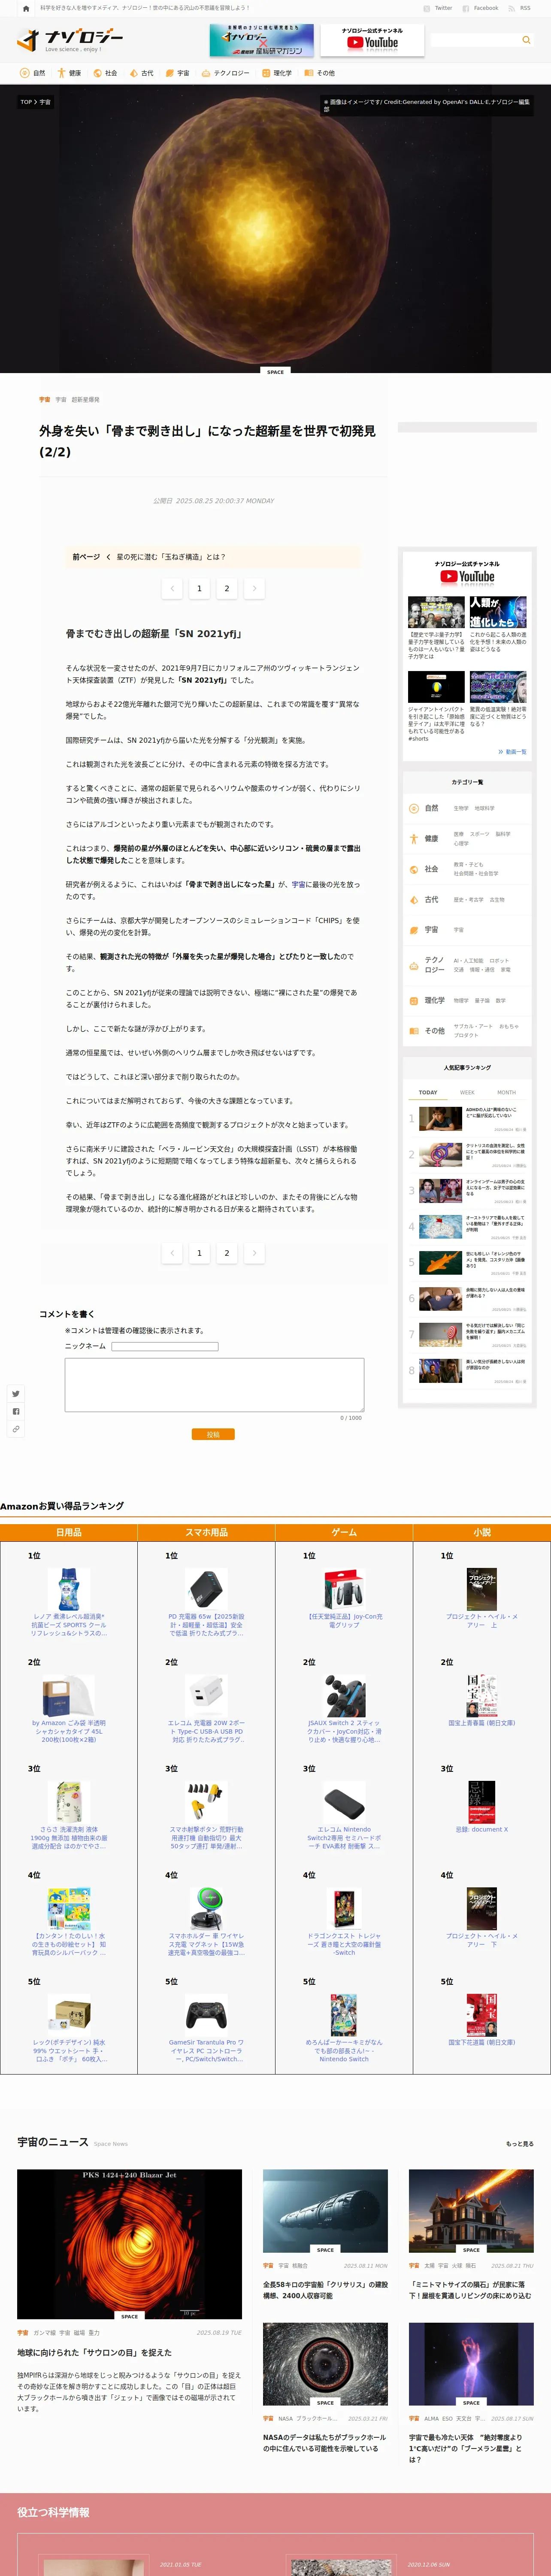Click next-page chevron in bottom pagination
This screenshot has height=2576, width=551.
tap(254, 1252)
